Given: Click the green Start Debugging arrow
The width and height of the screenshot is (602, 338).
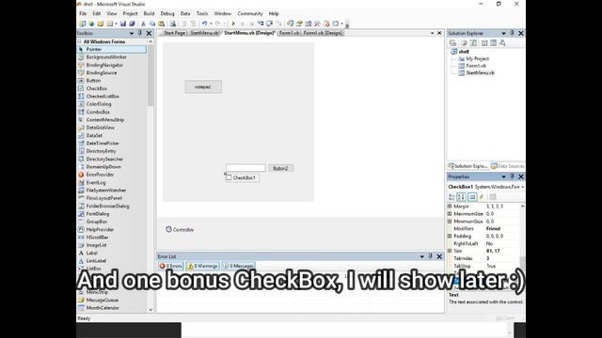Looking at the screenshot, I should [233, 23].
